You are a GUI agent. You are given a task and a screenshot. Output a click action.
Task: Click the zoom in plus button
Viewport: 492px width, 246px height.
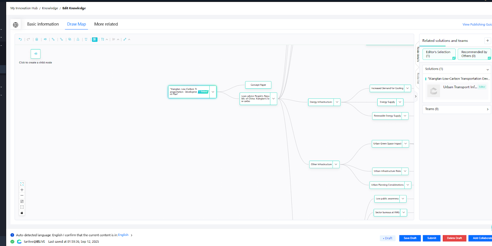pyautogui.click(x=22, y=190)
